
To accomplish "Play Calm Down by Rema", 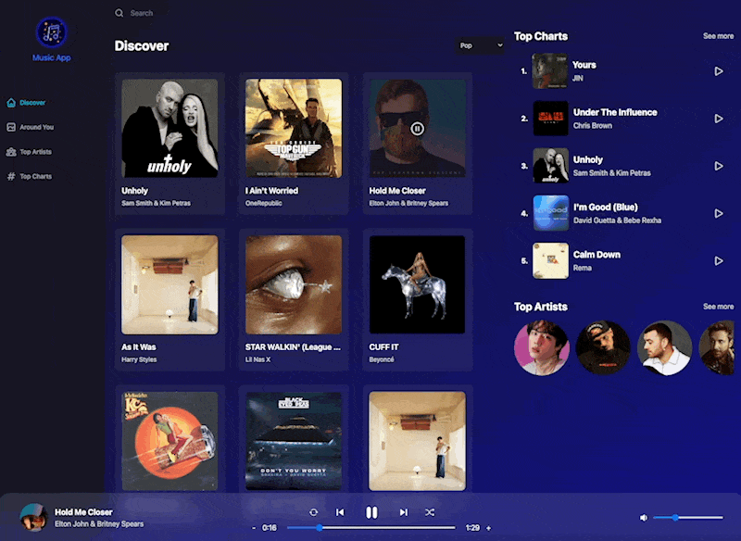I will tap(719, 261).
